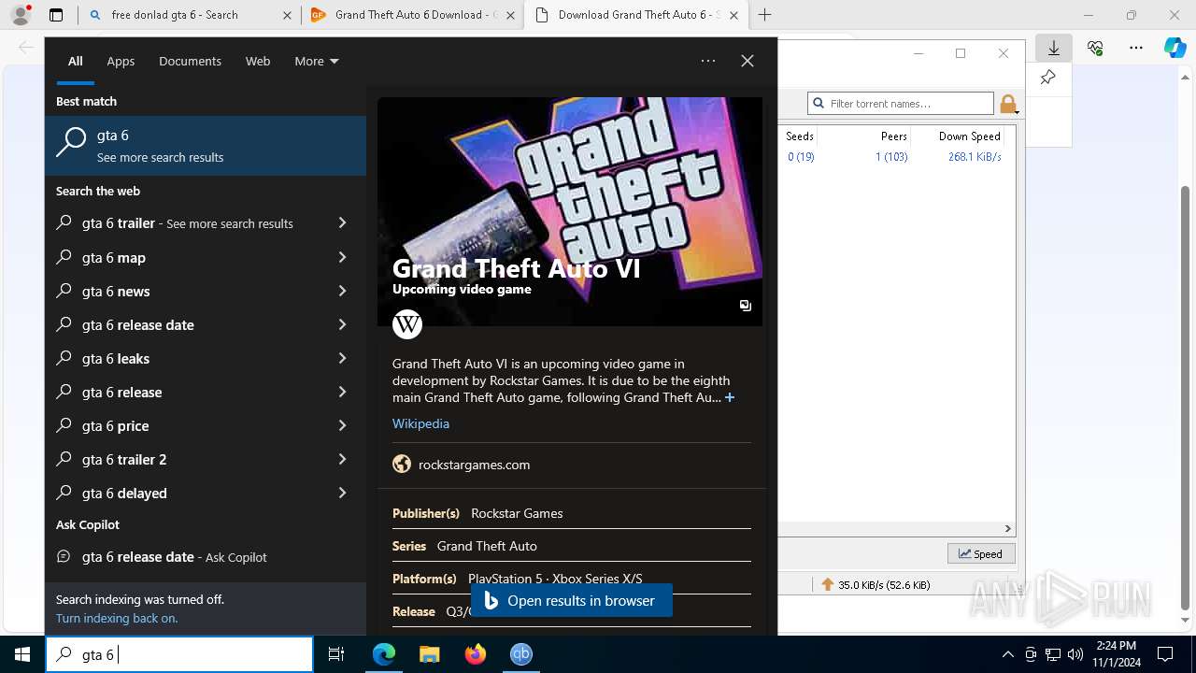Open Edge settings and more ellipsis
Viewport: 1196px width, 673px height.
click(1136, 48)
